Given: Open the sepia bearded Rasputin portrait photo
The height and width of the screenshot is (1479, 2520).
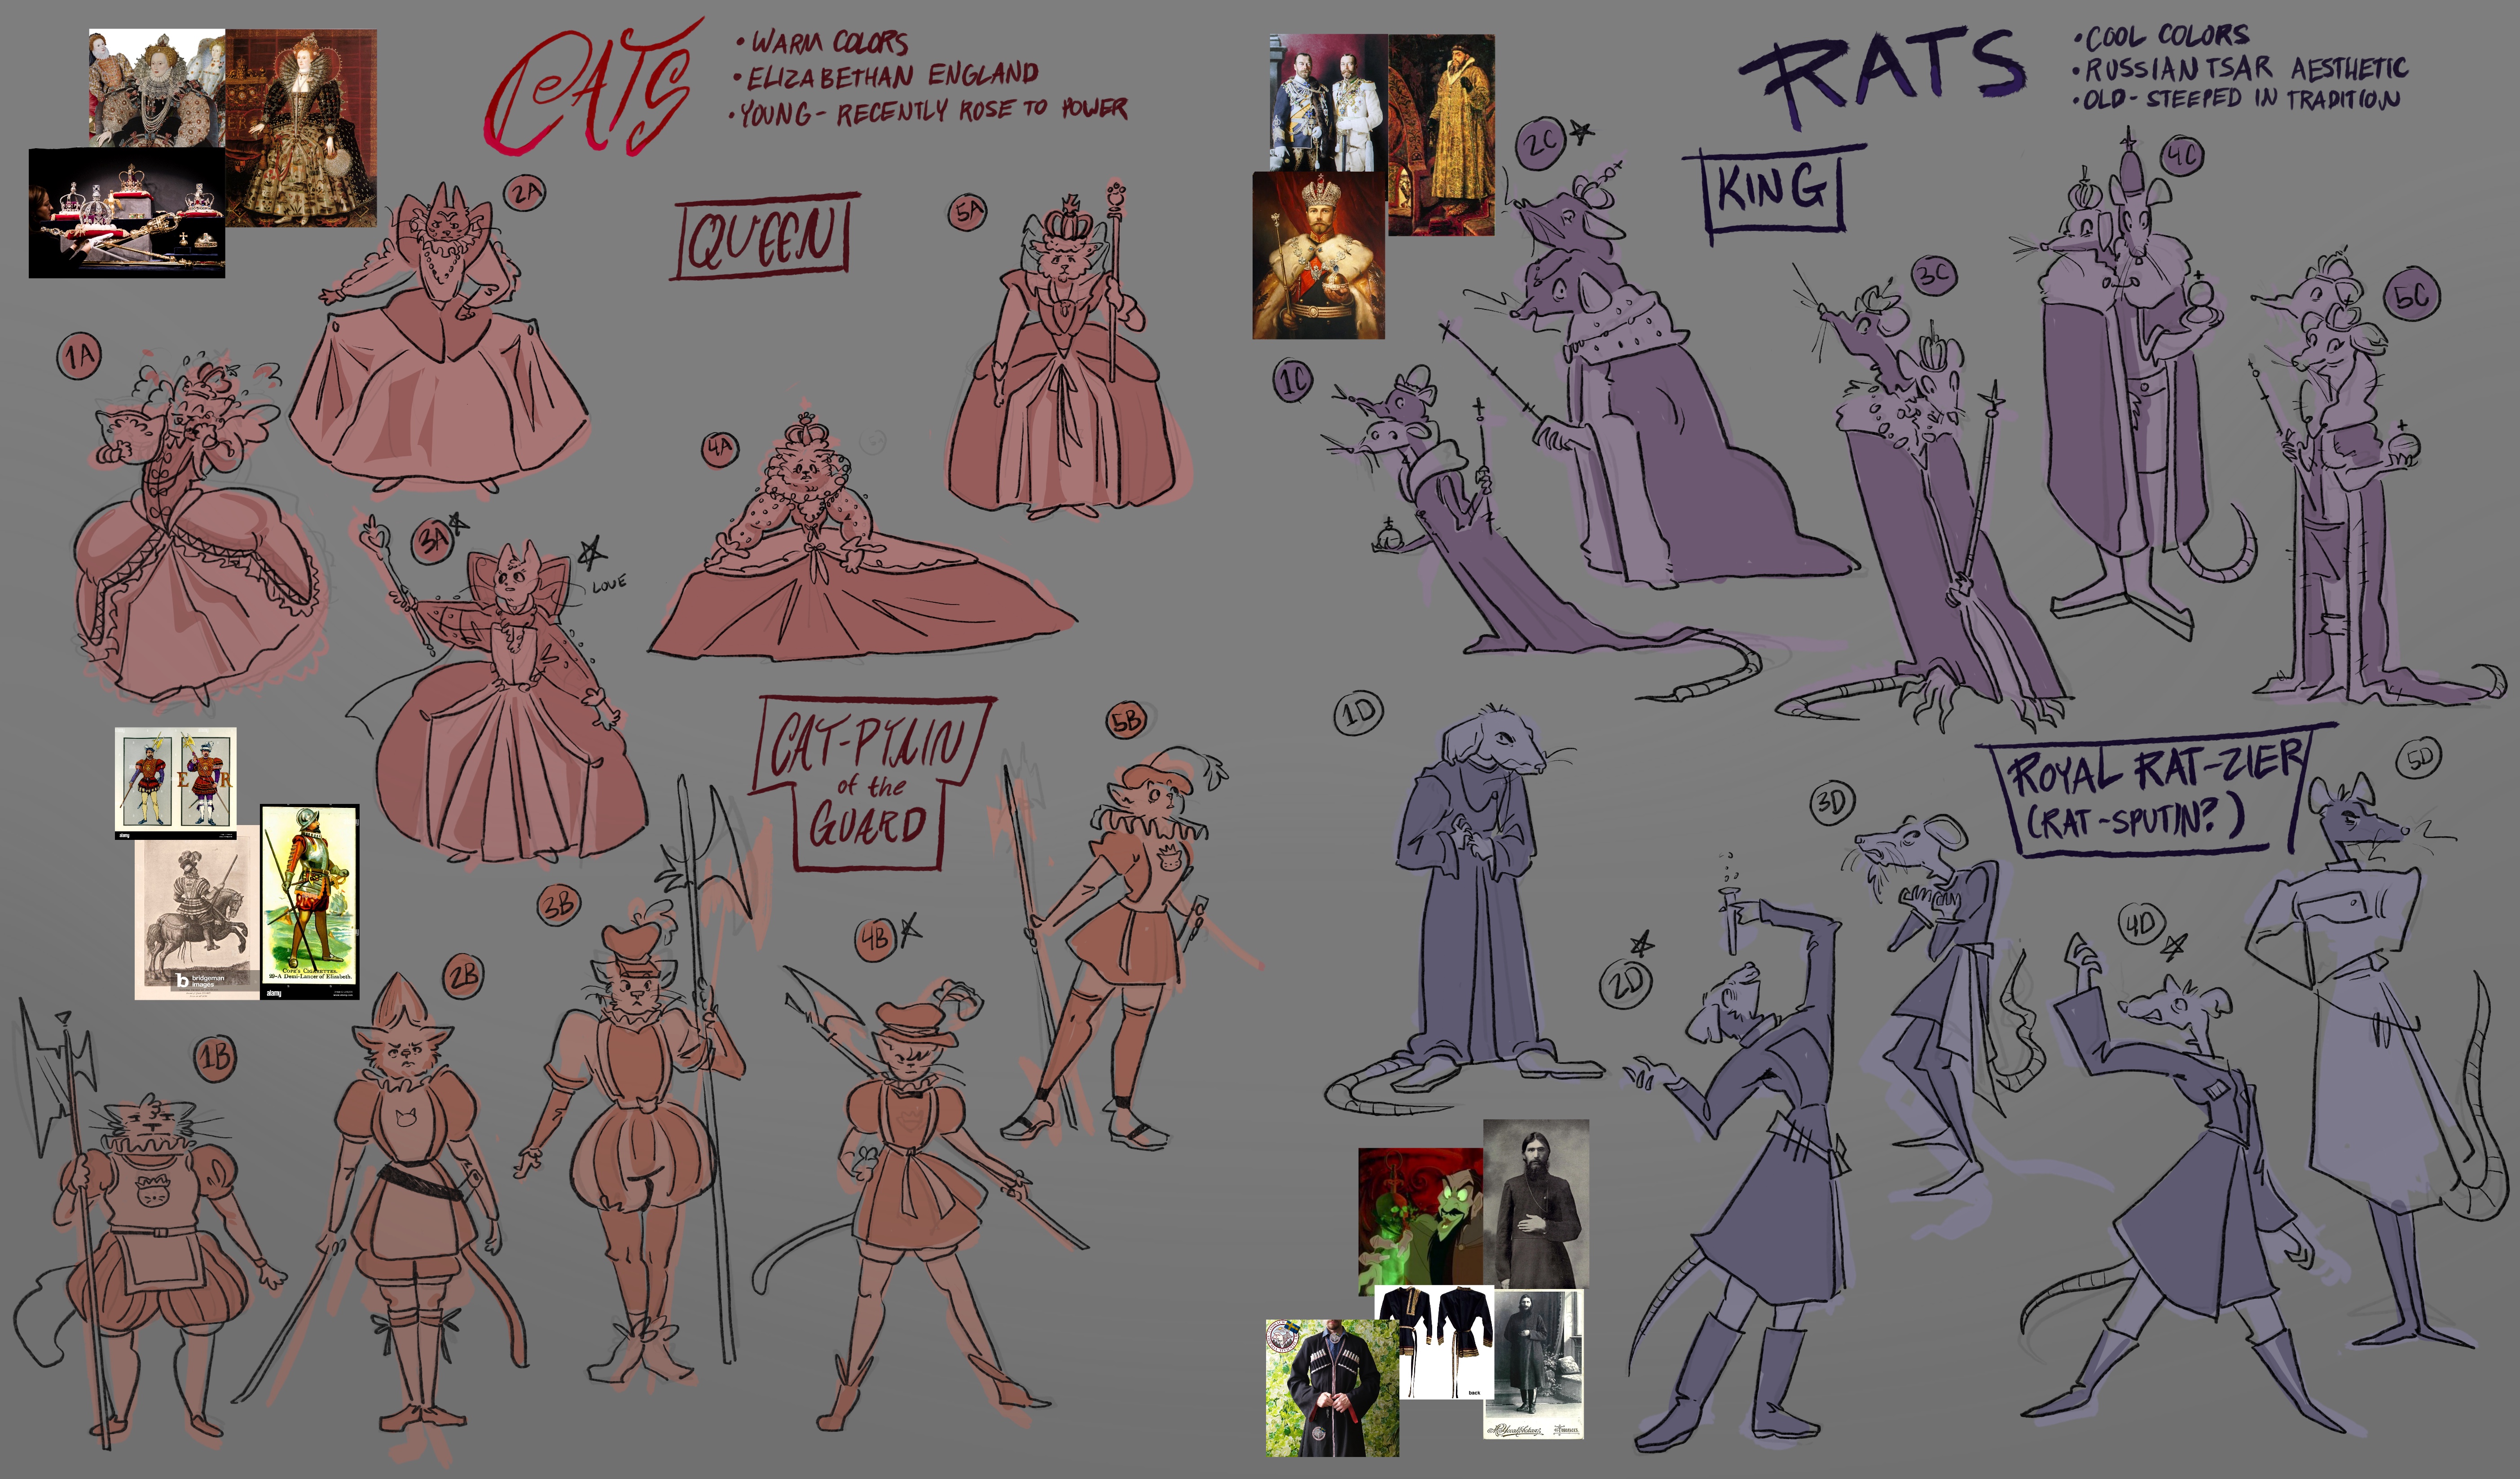Looking at the screenshot, I should 1536,1204.
